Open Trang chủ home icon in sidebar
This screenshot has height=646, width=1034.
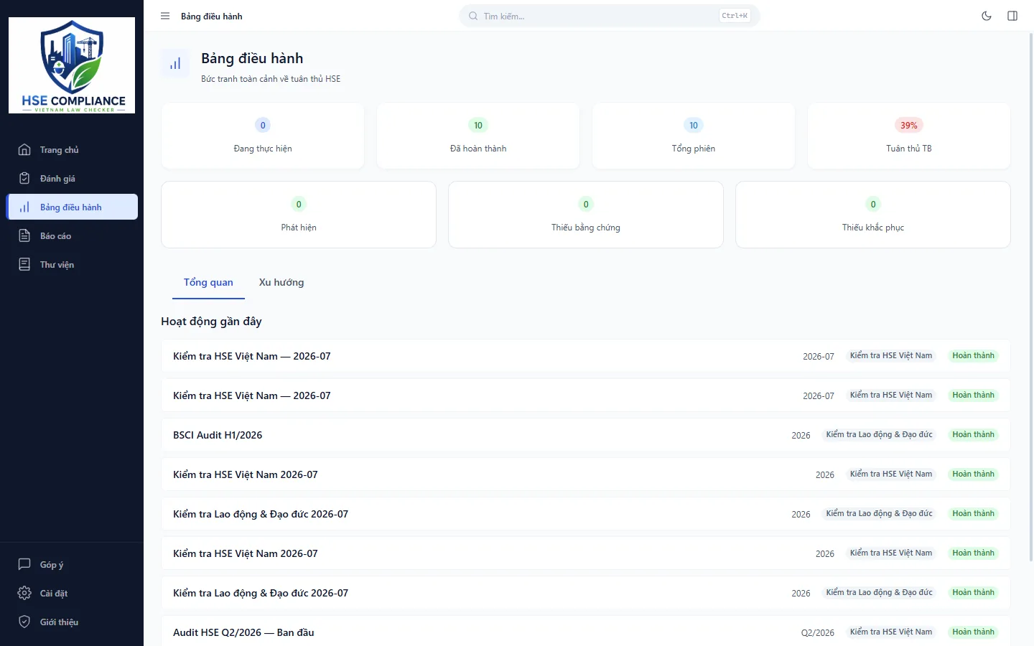(x=24, y=150)
